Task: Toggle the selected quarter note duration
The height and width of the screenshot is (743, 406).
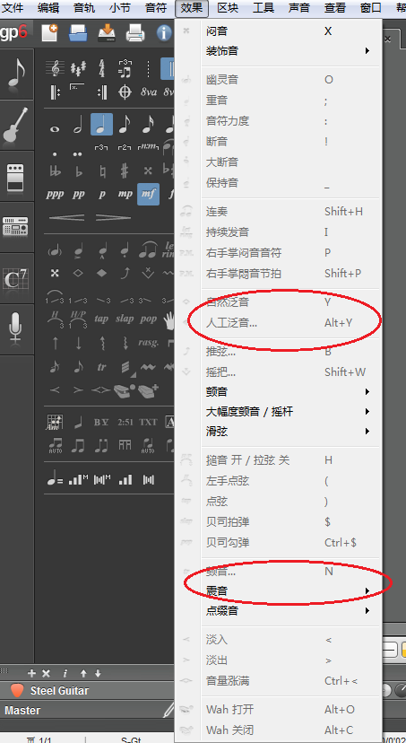Action: coord(102,125)
